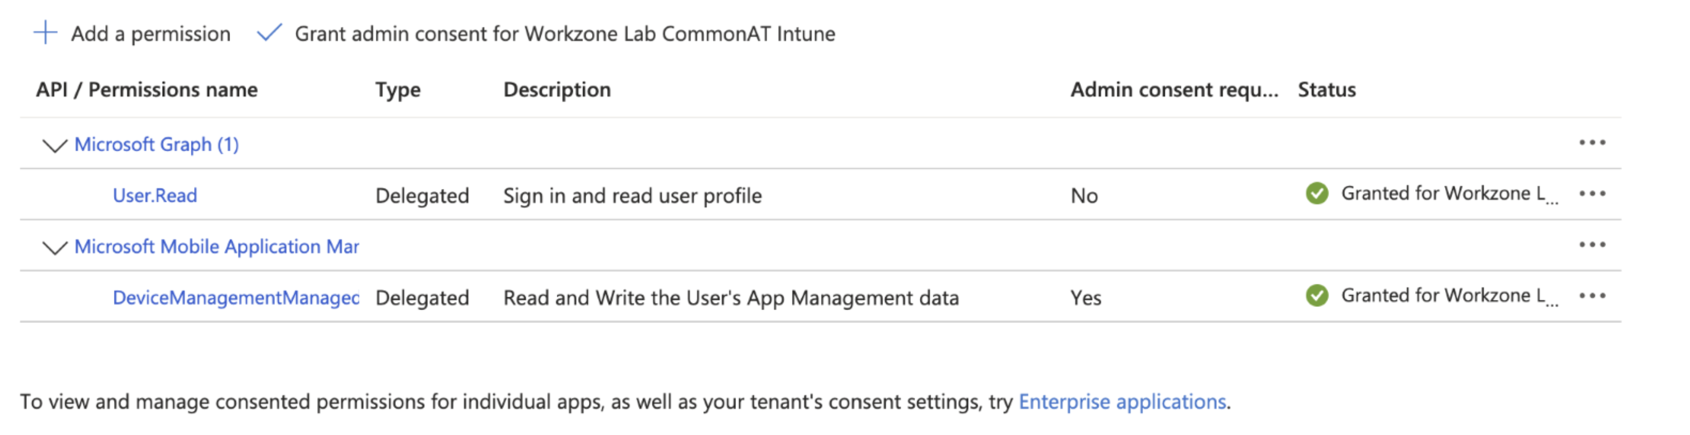
Task: Open ellipsis menu for User.Read row
Action: coord(1592,194)
